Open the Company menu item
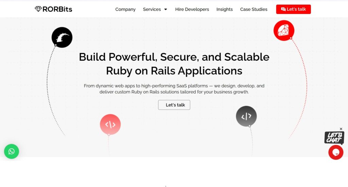This screenshot has height=187, width=348. click(125, 9)
